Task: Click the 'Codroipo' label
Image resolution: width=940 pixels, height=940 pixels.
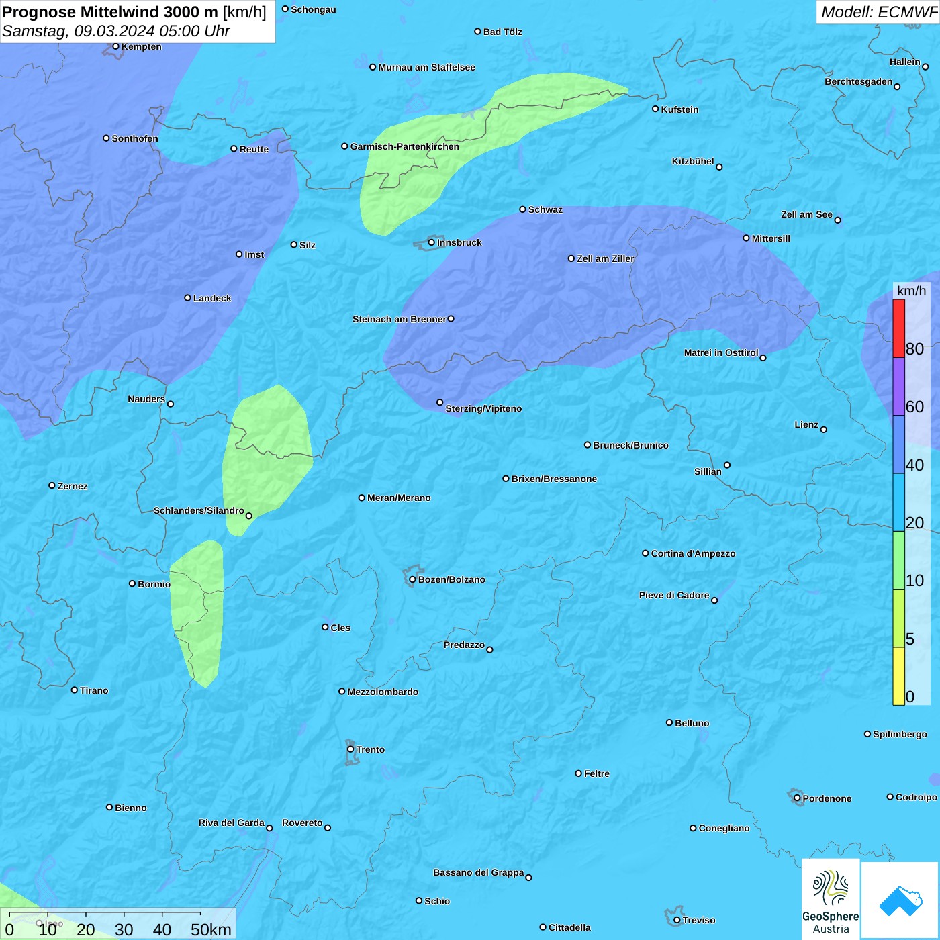Action: pos(916,797)
